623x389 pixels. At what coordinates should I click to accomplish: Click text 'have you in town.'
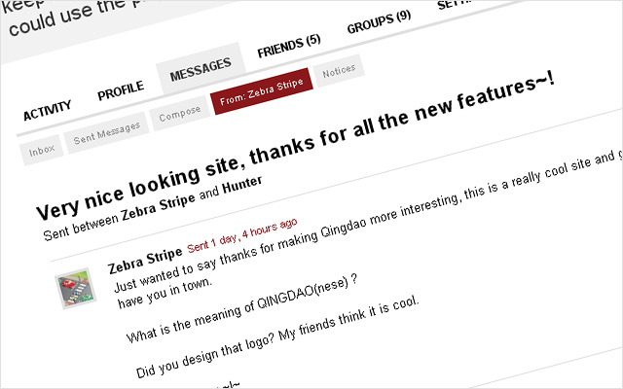click(165, 293)
